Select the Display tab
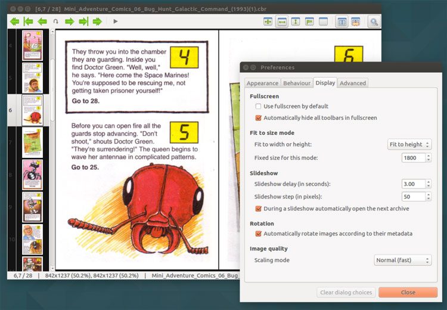Image resolution: width=447 pixels, height=310 pixels. [325, 83]
